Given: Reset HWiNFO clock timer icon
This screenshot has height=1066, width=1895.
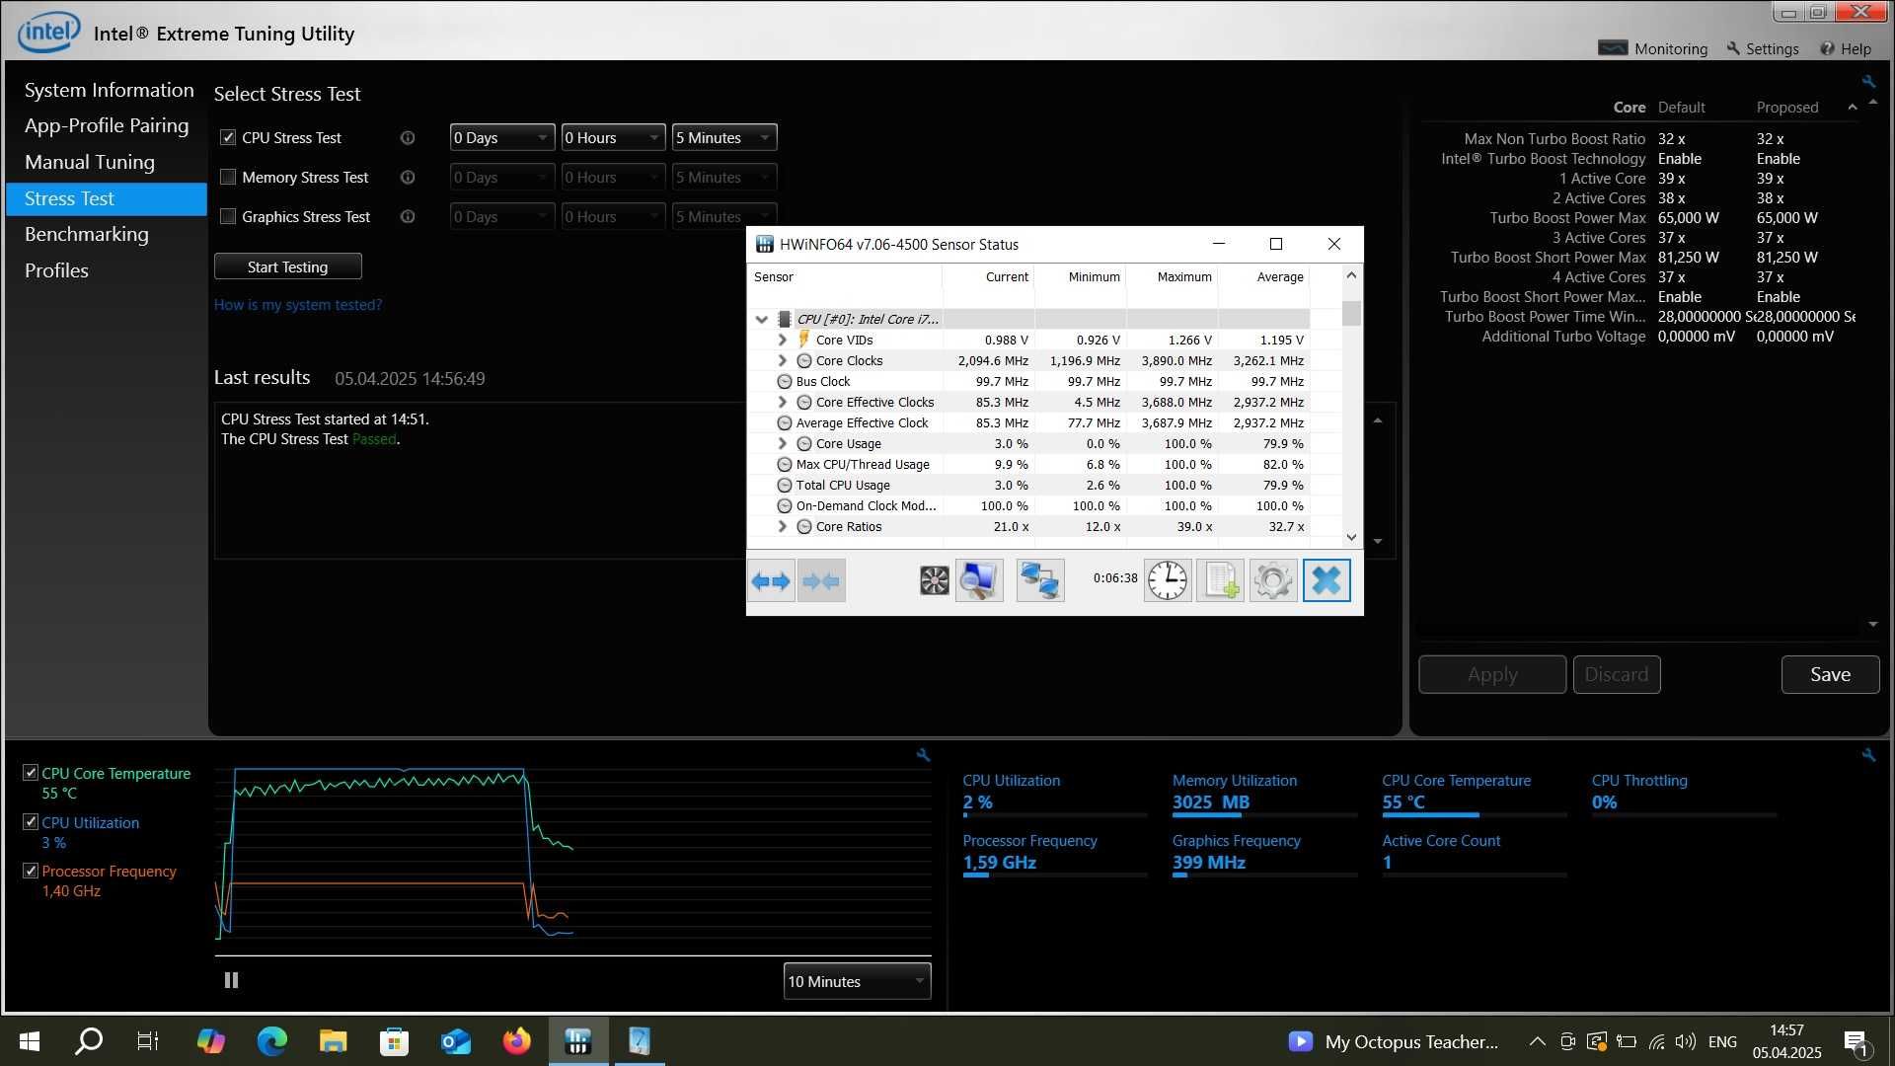Looking at the screenshot, I should tap(1168, 581).
